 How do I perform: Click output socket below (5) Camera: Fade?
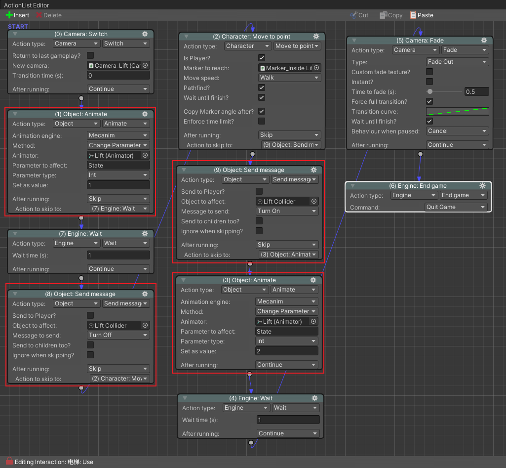tap(420, 154)
